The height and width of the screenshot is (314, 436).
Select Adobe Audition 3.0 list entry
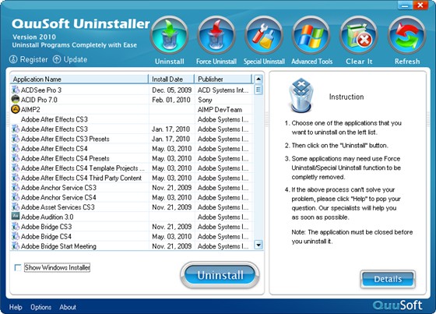[132, 217]
